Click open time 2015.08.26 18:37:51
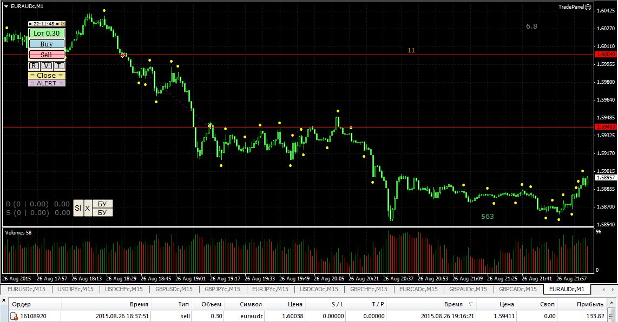 122,316
